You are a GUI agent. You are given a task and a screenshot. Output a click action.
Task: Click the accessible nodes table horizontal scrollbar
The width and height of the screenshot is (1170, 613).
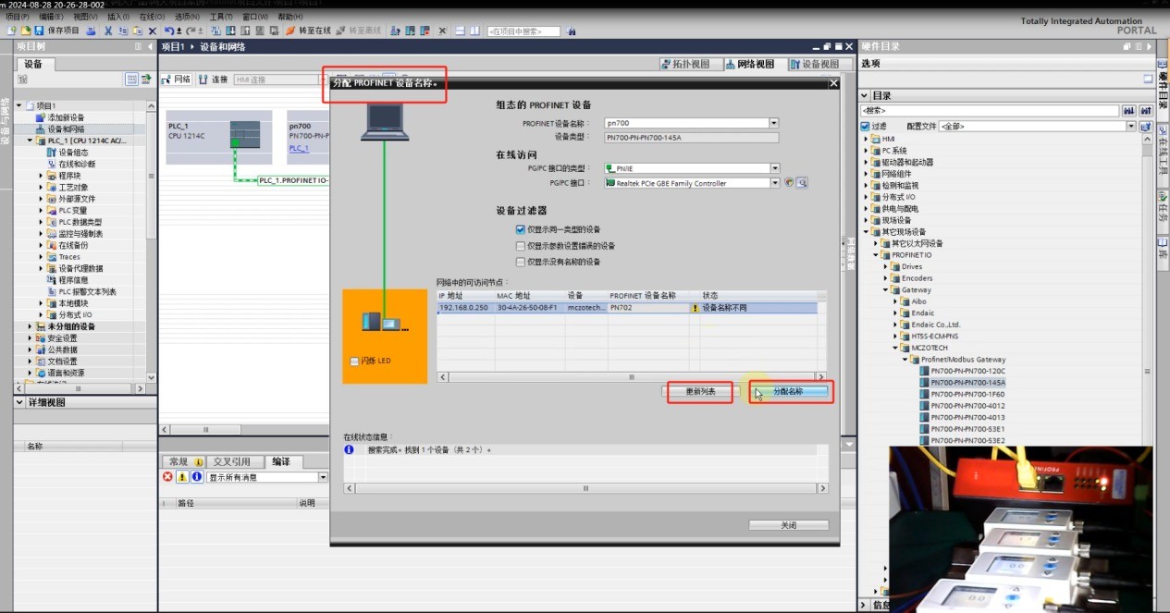coord(632,377)
